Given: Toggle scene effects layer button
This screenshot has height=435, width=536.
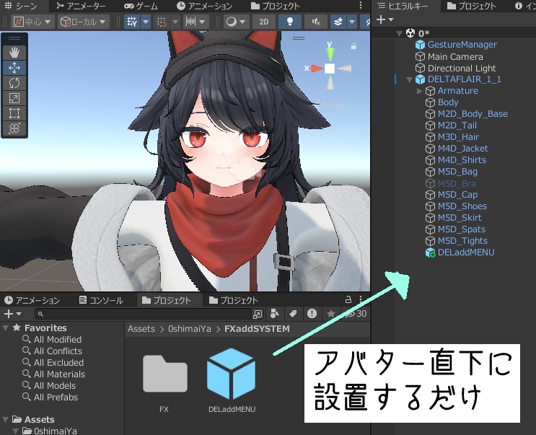Looking at the screenshot, I should click(x=338, y=22).
